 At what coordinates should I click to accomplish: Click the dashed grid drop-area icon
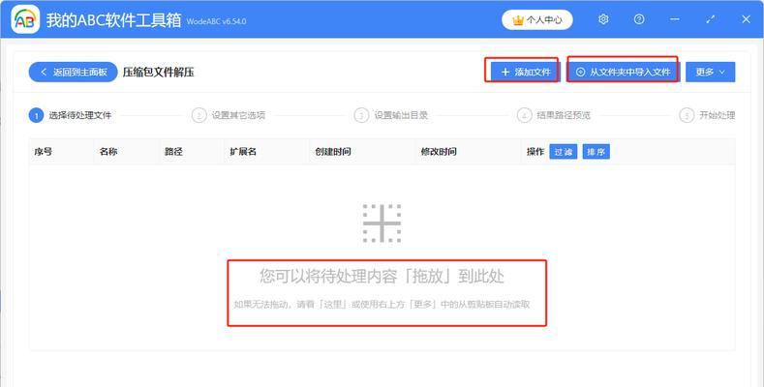point(382,223)
